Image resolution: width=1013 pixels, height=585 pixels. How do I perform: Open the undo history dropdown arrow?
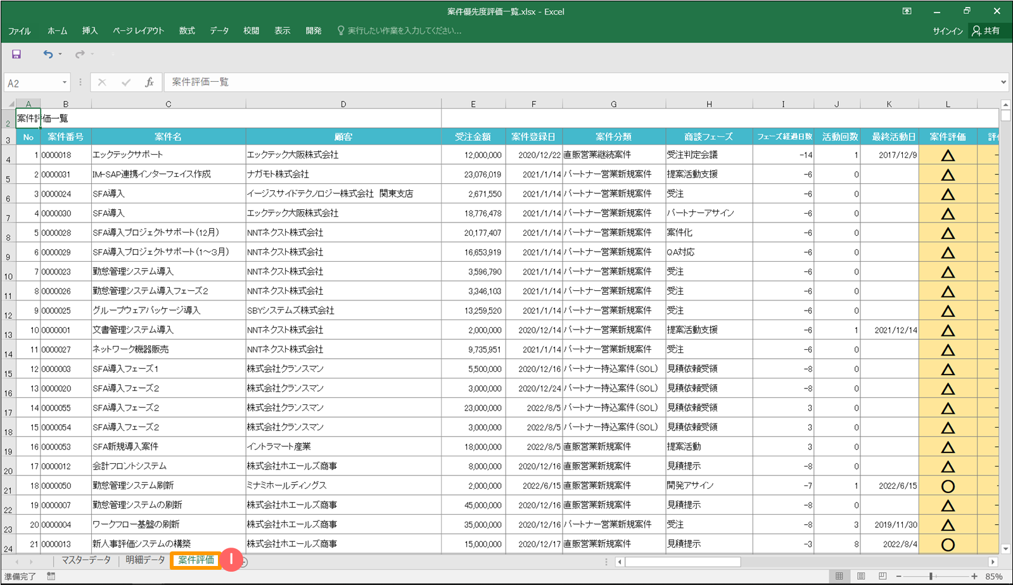60,55
